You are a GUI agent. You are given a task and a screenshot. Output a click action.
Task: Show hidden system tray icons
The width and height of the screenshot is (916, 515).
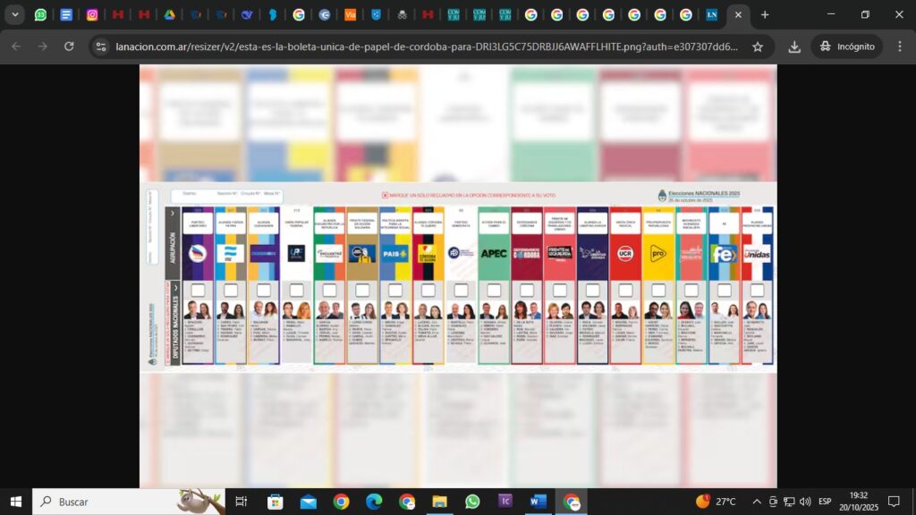pos(757,502)
